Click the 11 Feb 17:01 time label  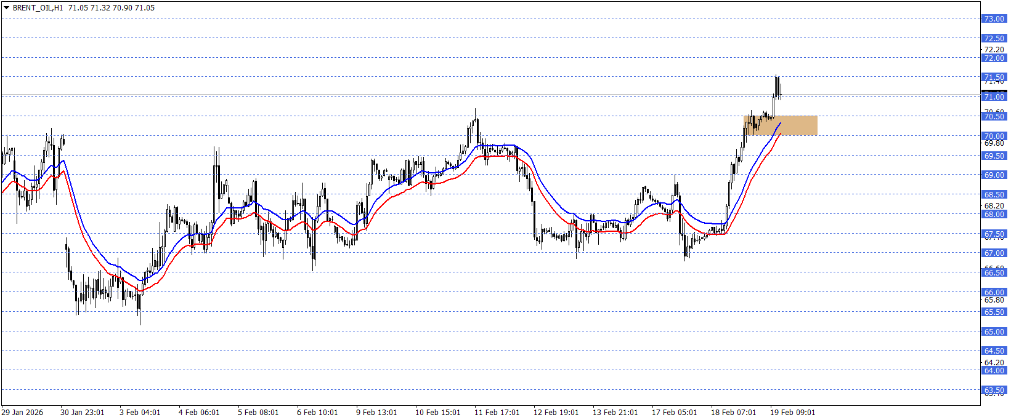(x=497, y=412)
